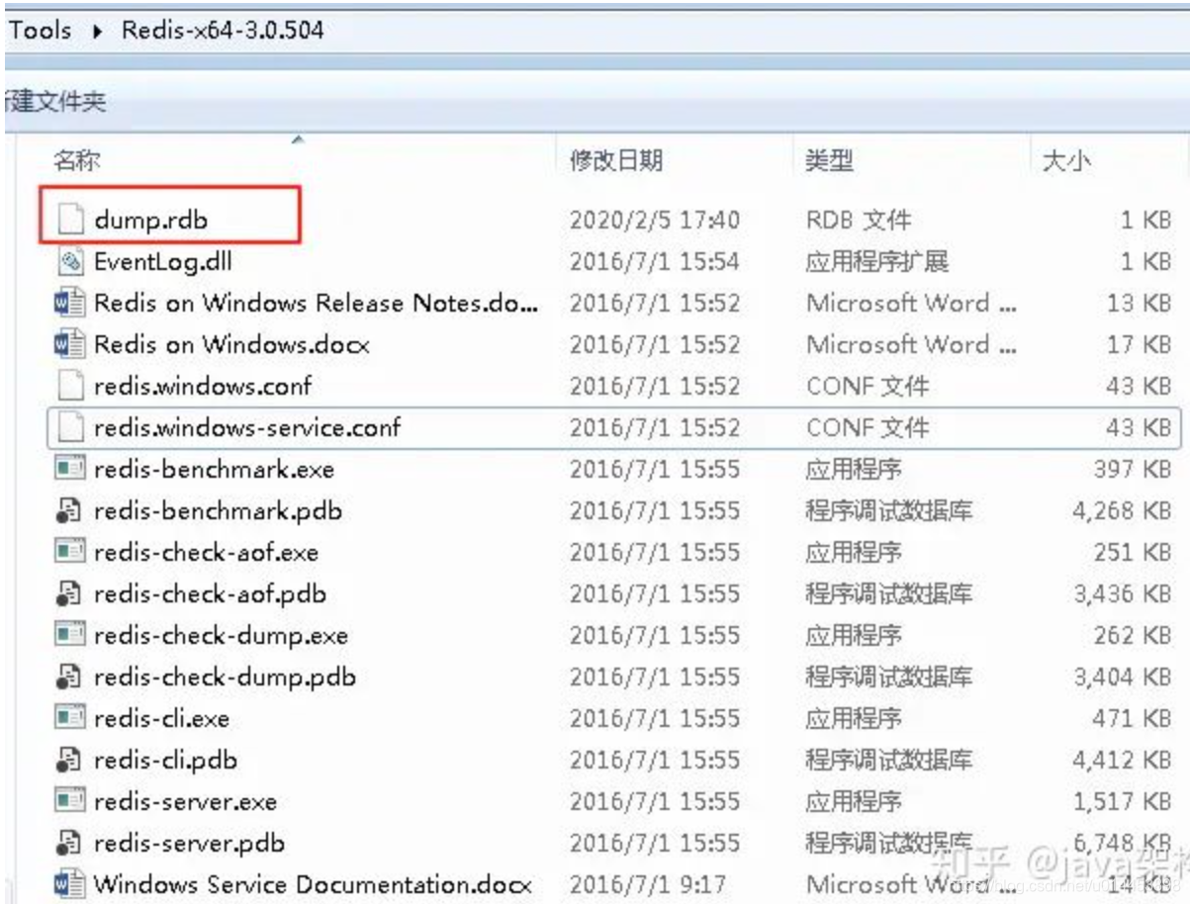This screenshot has width=1190, height=904.
Task: Click the Windows Service Documentation Word icon
Action: [x=69, y=883]
